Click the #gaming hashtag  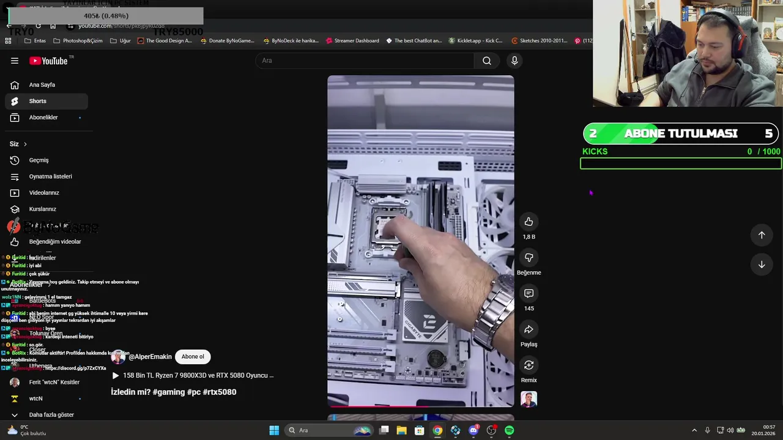pos(168,392)
